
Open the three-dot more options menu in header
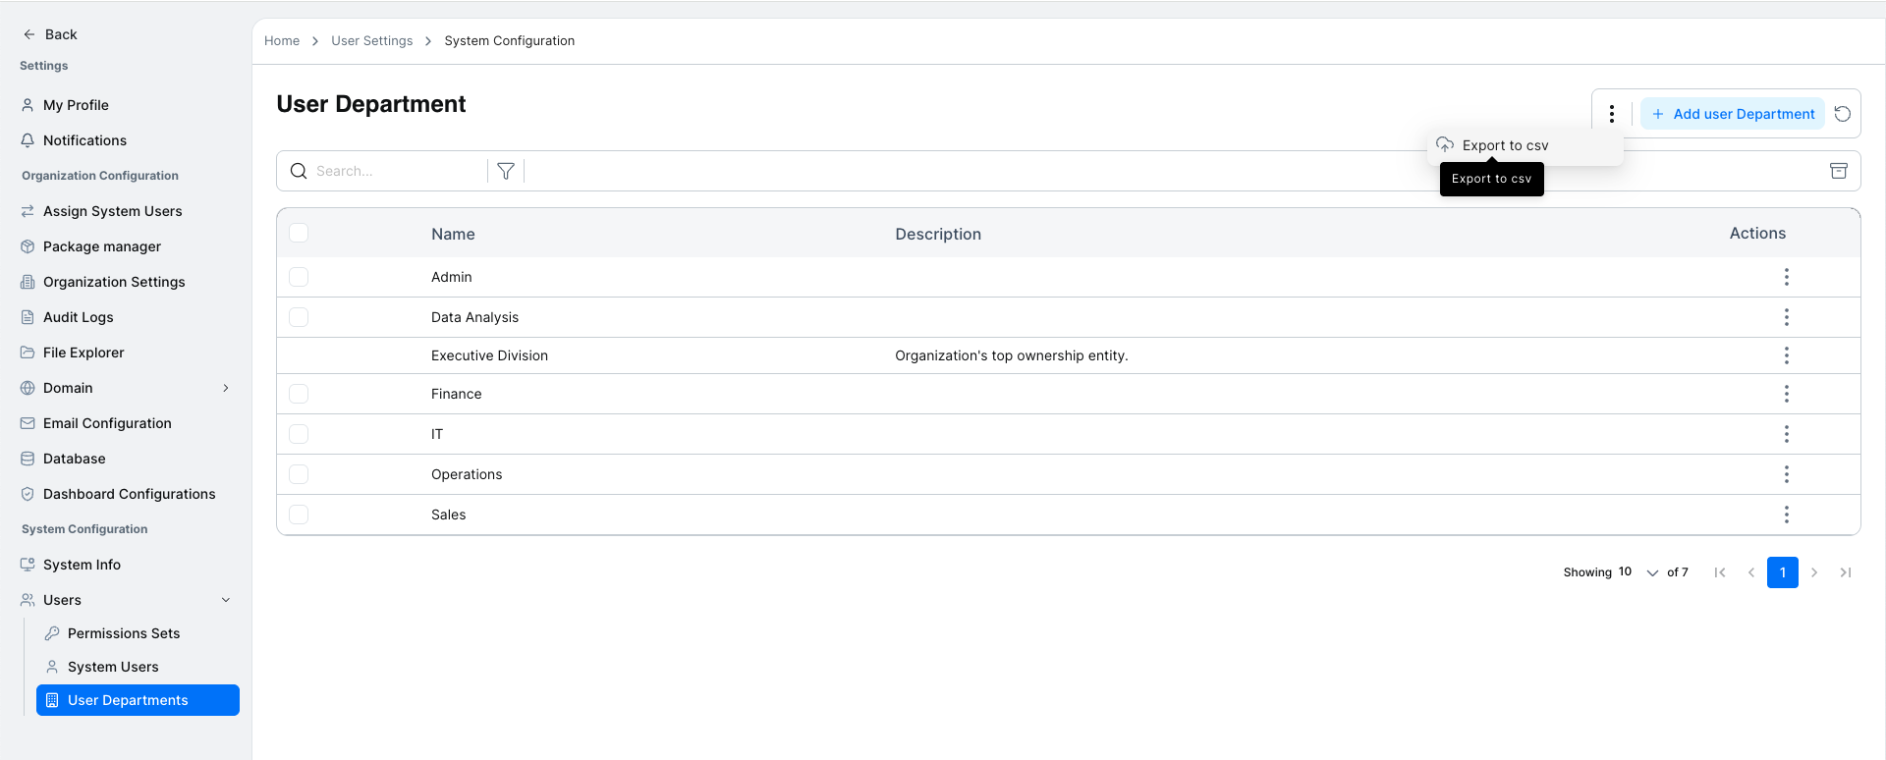coord(1612,114)
